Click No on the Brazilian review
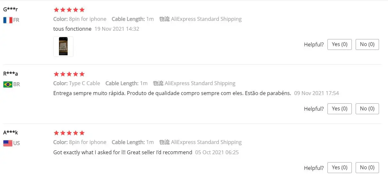Viewport: 388px width, 175px height. (x=367, y=109)
